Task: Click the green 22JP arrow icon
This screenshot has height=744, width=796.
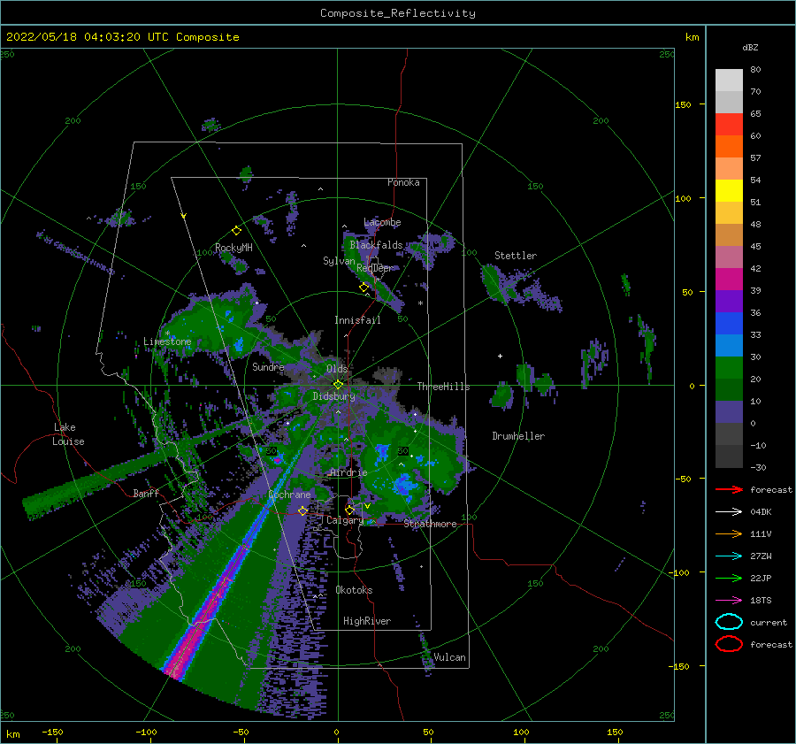Action: coord(729,578)
